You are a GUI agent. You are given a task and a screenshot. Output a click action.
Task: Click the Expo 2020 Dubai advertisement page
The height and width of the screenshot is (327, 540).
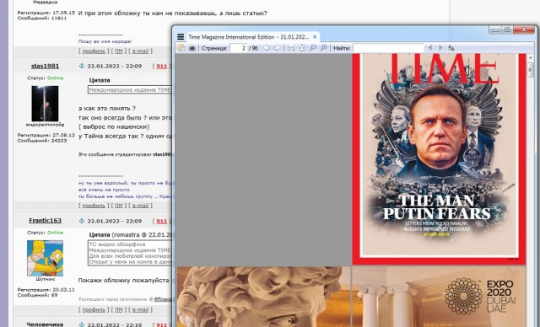click(439, 297)
